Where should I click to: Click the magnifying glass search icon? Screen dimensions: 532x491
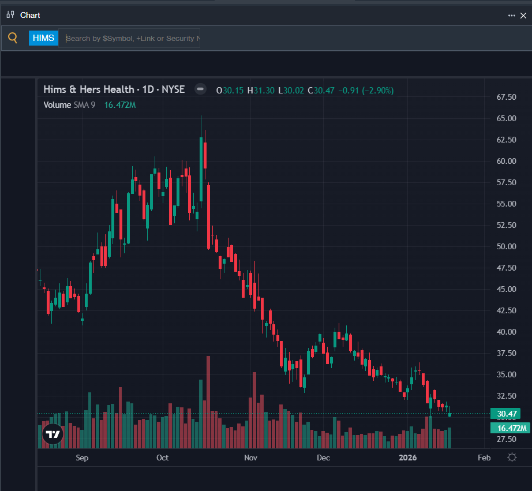pyautogui.click(x=13, y=39)
